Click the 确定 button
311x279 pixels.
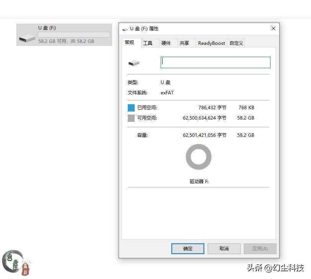[x=187, y=248]
